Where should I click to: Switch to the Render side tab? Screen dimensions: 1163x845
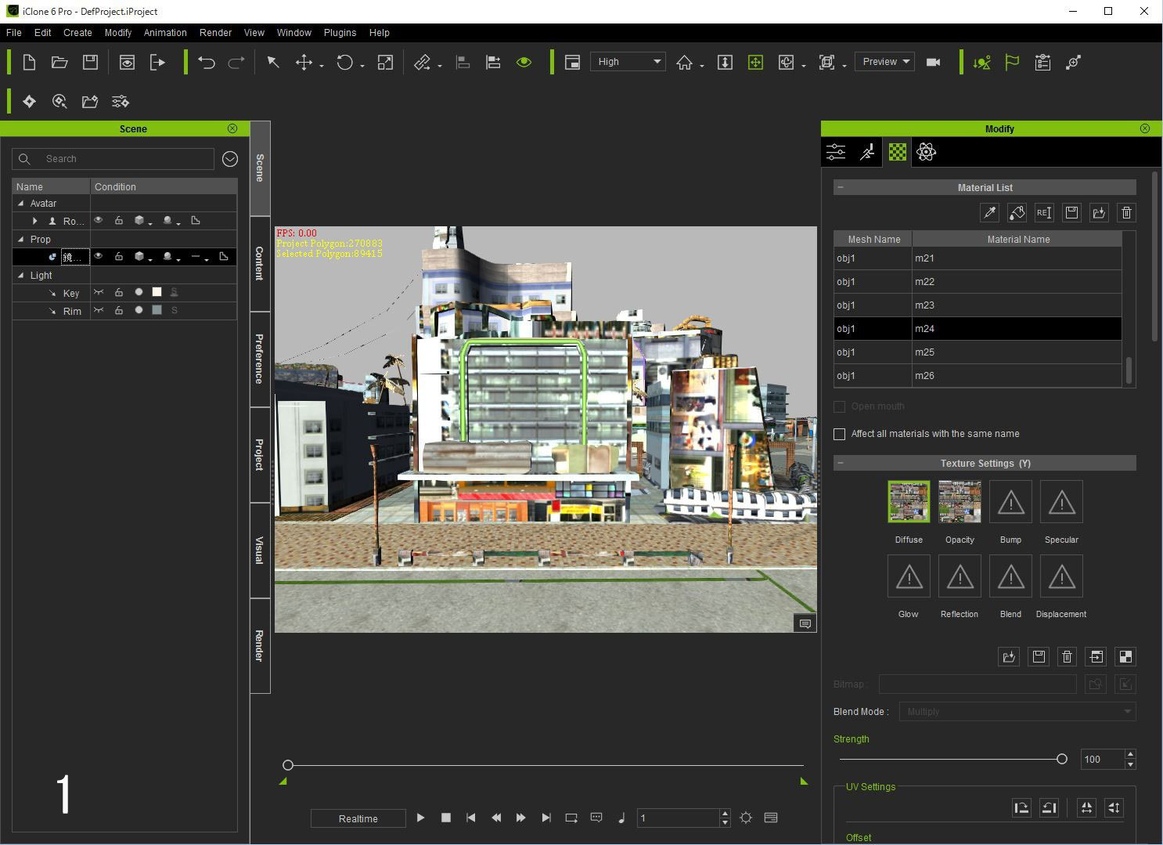pyautogui.click(x=260, y=646)
